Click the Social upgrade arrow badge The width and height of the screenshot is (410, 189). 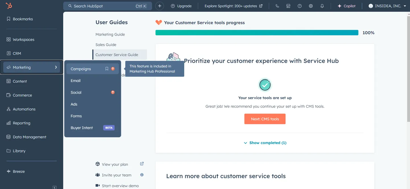click(x=113, y=93)
